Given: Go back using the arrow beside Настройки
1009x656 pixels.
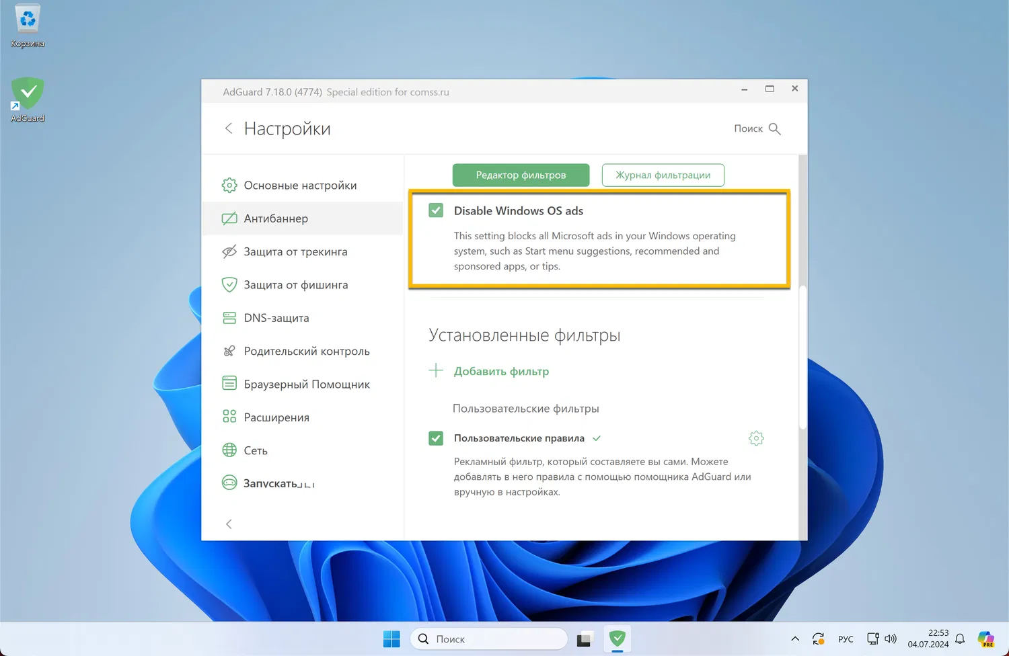Looking at the screenshot, I should click(x=229, y=128).
